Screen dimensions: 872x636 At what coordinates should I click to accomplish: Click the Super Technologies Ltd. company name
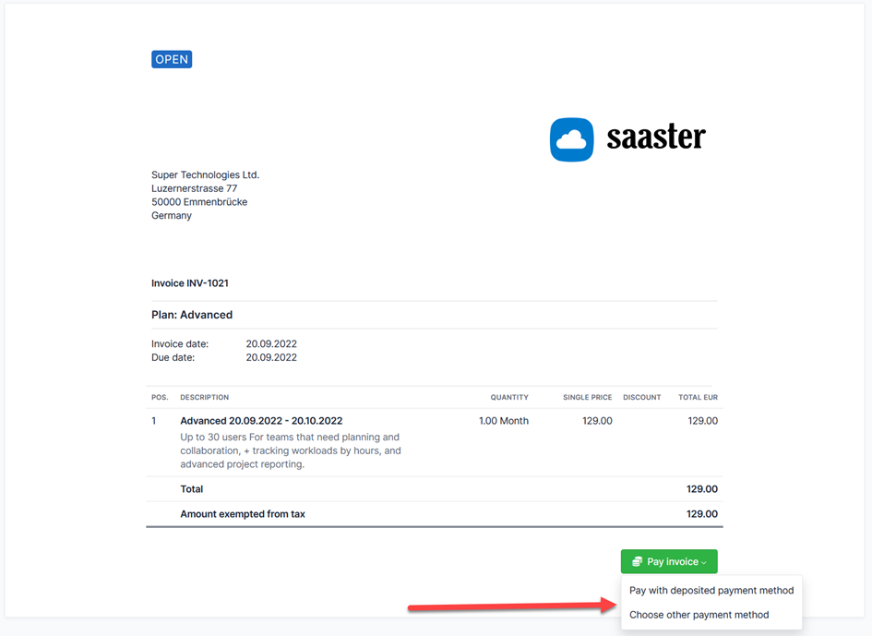pos(205,174)
